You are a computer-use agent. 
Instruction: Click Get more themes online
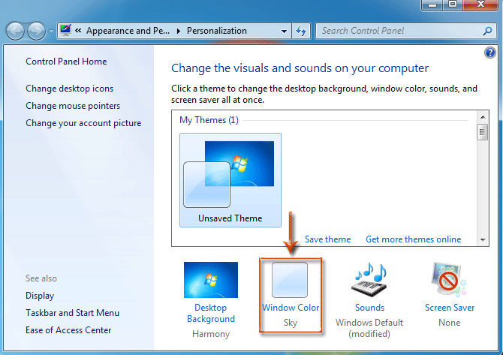pyautogui.click(x=414, y=239)
